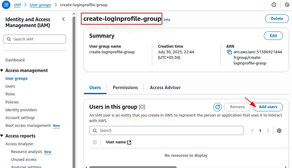
Task: Open the Access Advisor tab
Action: point(165,88)
